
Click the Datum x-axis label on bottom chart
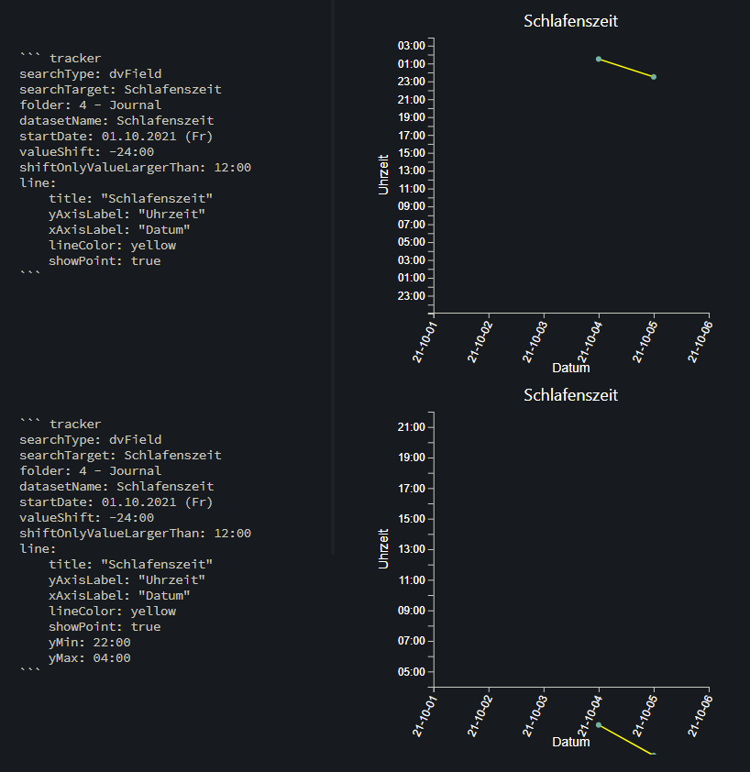tap(570, 741)
